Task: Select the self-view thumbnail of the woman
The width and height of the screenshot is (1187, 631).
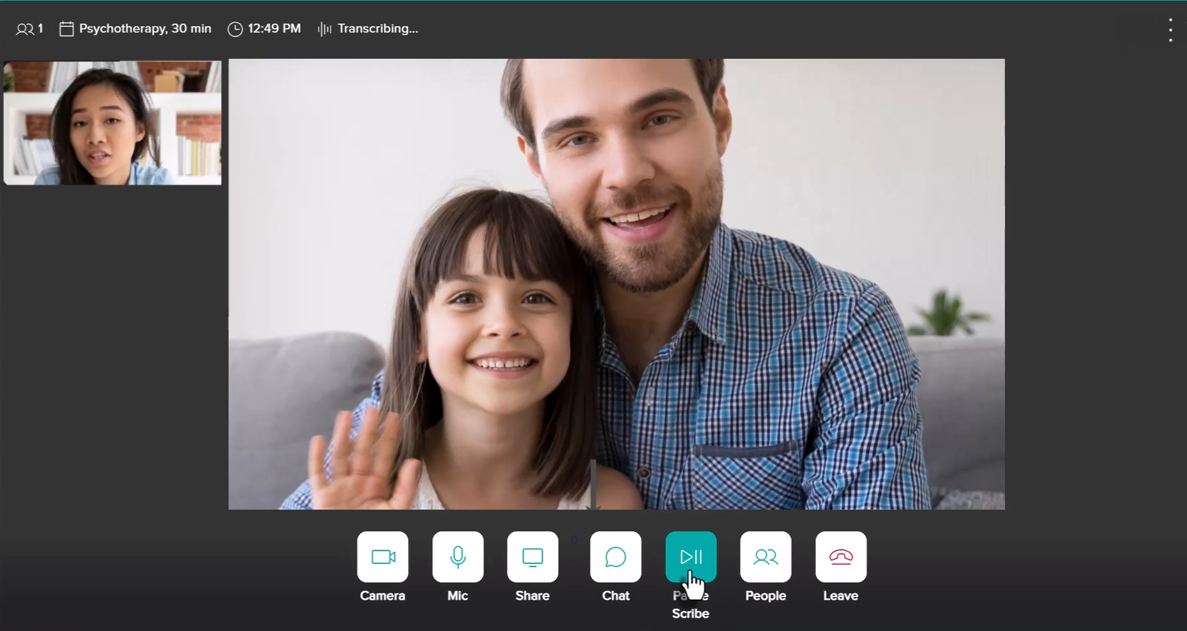Action: point(112,123)
